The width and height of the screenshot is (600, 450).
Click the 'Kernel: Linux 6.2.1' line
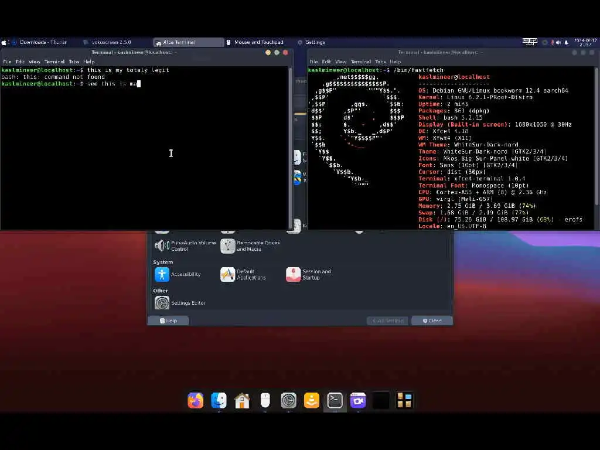point(475,97)
